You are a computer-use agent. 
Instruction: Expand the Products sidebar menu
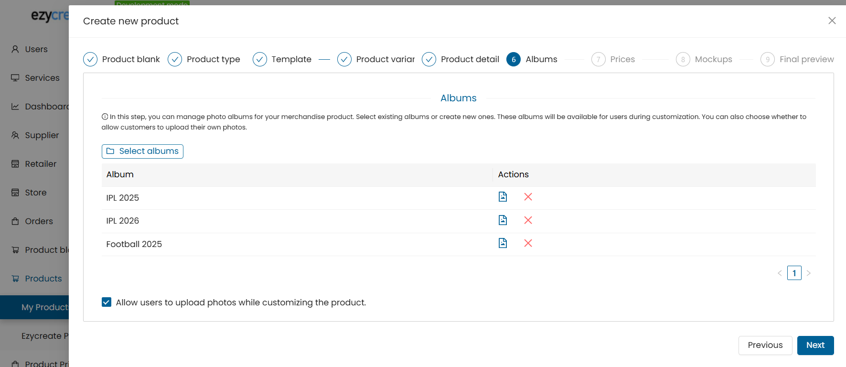click(x=43, y=279)
